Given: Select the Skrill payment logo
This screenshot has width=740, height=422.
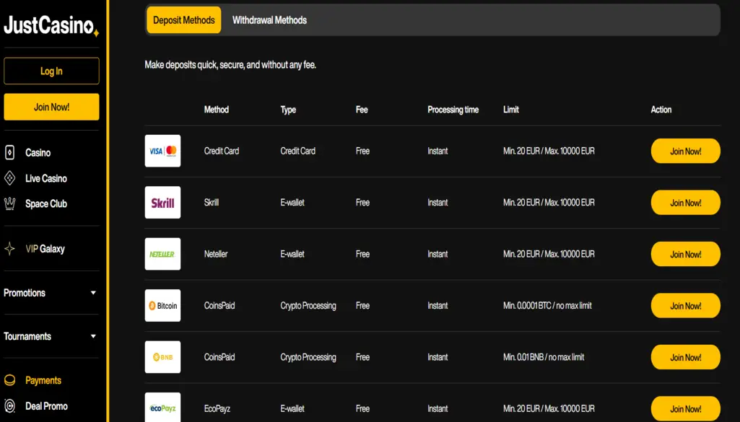Looking at the screenshot, I should pos(163,202).
